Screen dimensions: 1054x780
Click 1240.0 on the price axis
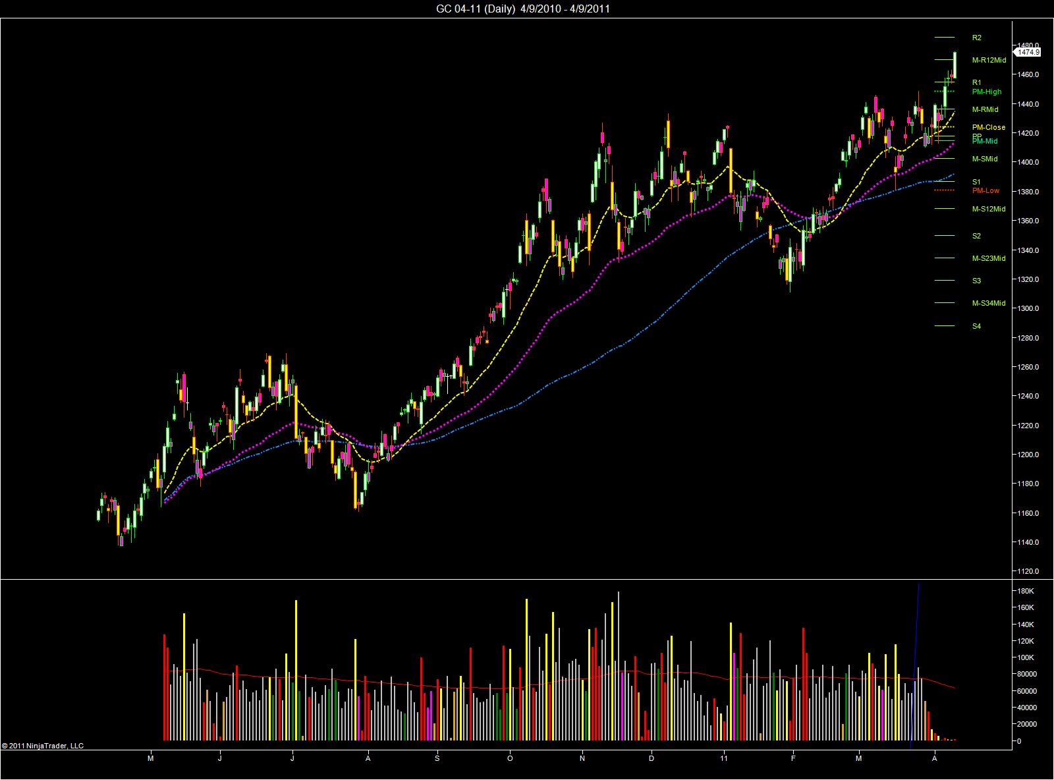[x=1028, y=396]
